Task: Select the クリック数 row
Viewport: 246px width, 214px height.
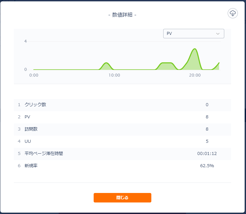Action: coord(122,104)
